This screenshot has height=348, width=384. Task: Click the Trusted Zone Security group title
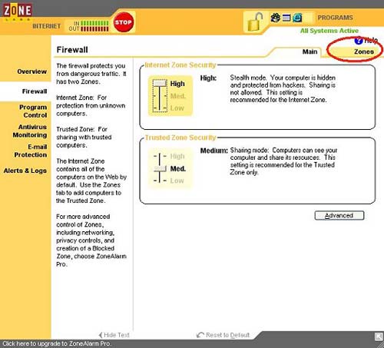[180, 138]
